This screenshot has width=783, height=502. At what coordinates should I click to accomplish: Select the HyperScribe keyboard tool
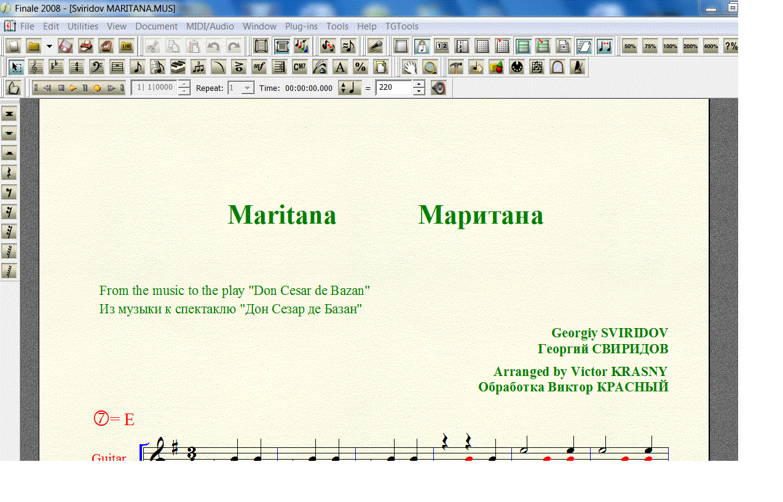click(x=178, y=67)
